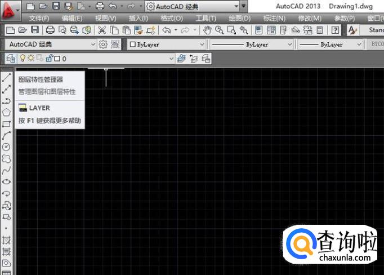Select the Spline draw tool
384x275 pixels.
6,170
